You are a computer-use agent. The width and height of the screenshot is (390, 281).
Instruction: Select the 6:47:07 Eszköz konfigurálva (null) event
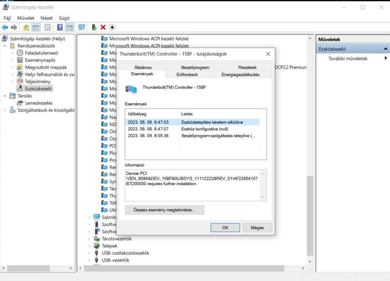point(192,129)
